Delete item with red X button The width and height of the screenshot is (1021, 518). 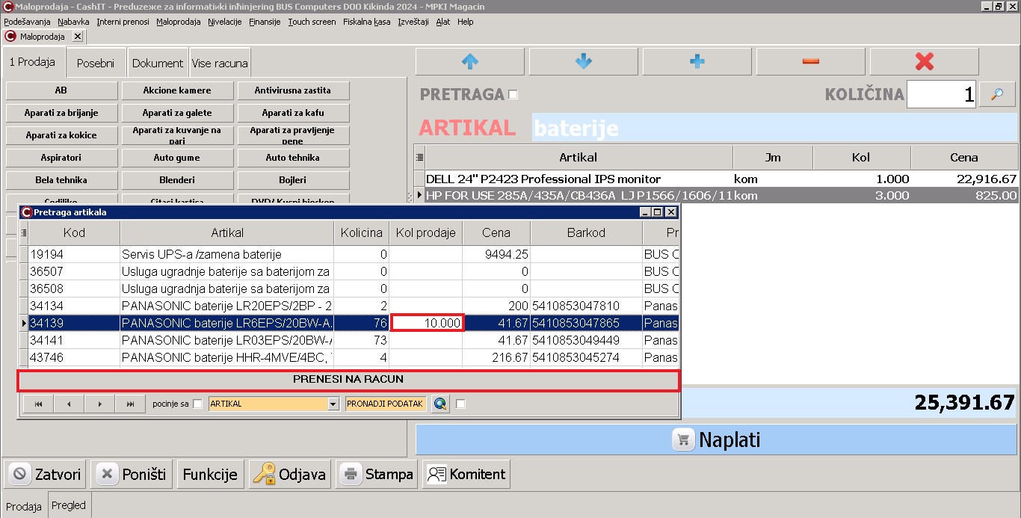925,62
